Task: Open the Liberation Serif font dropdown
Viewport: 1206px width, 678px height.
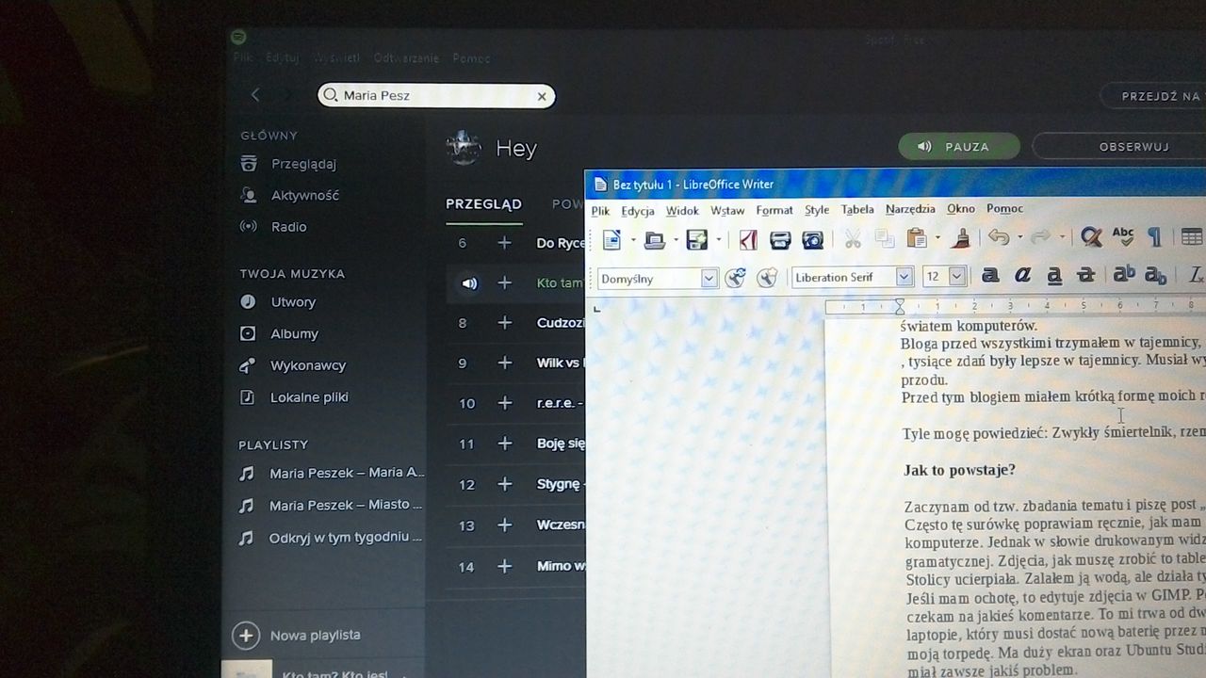Action: click(904, 277)
